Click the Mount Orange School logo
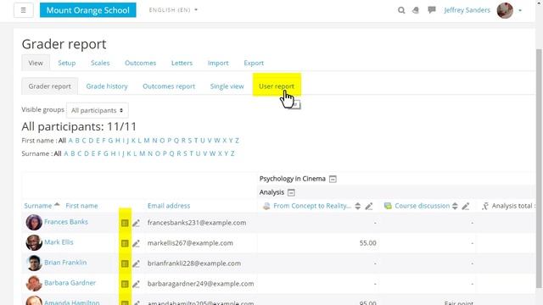Image resolution: width=543 pixels, height=305 pixels. (88, 10)
